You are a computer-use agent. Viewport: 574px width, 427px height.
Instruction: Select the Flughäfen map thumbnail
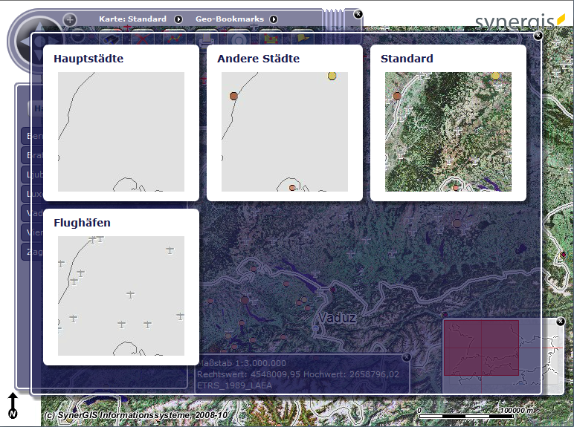click(121, 296)
